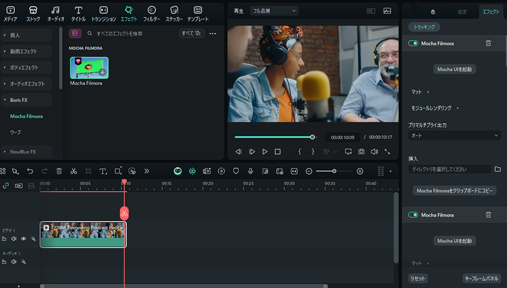Click the preview progress slider handle
The width and height of the screenshot is (507, 288).
(312, 137)
